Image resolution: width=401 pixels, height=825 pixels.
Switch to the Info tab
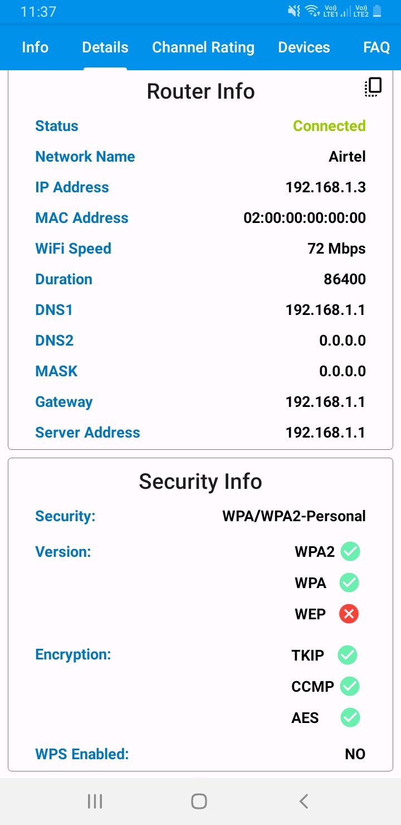(35, 47)
